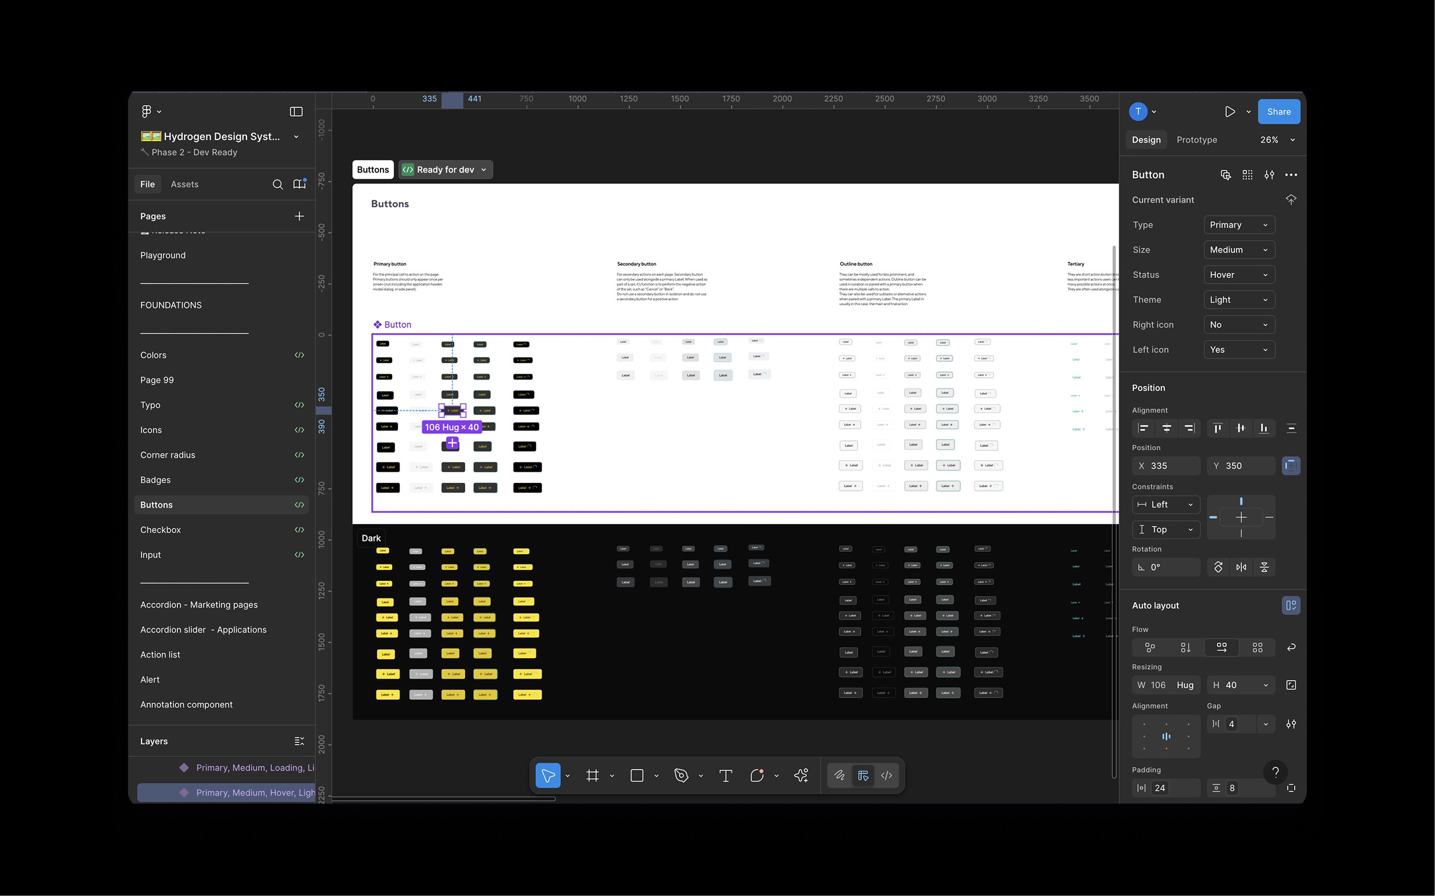The image size is (1435, 896).
Task: Set flow to horizontal layout
Action: click(1222, 648)
